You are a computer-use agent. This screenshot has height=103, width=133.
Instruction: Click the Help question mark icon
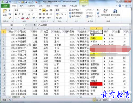(120, 6)
